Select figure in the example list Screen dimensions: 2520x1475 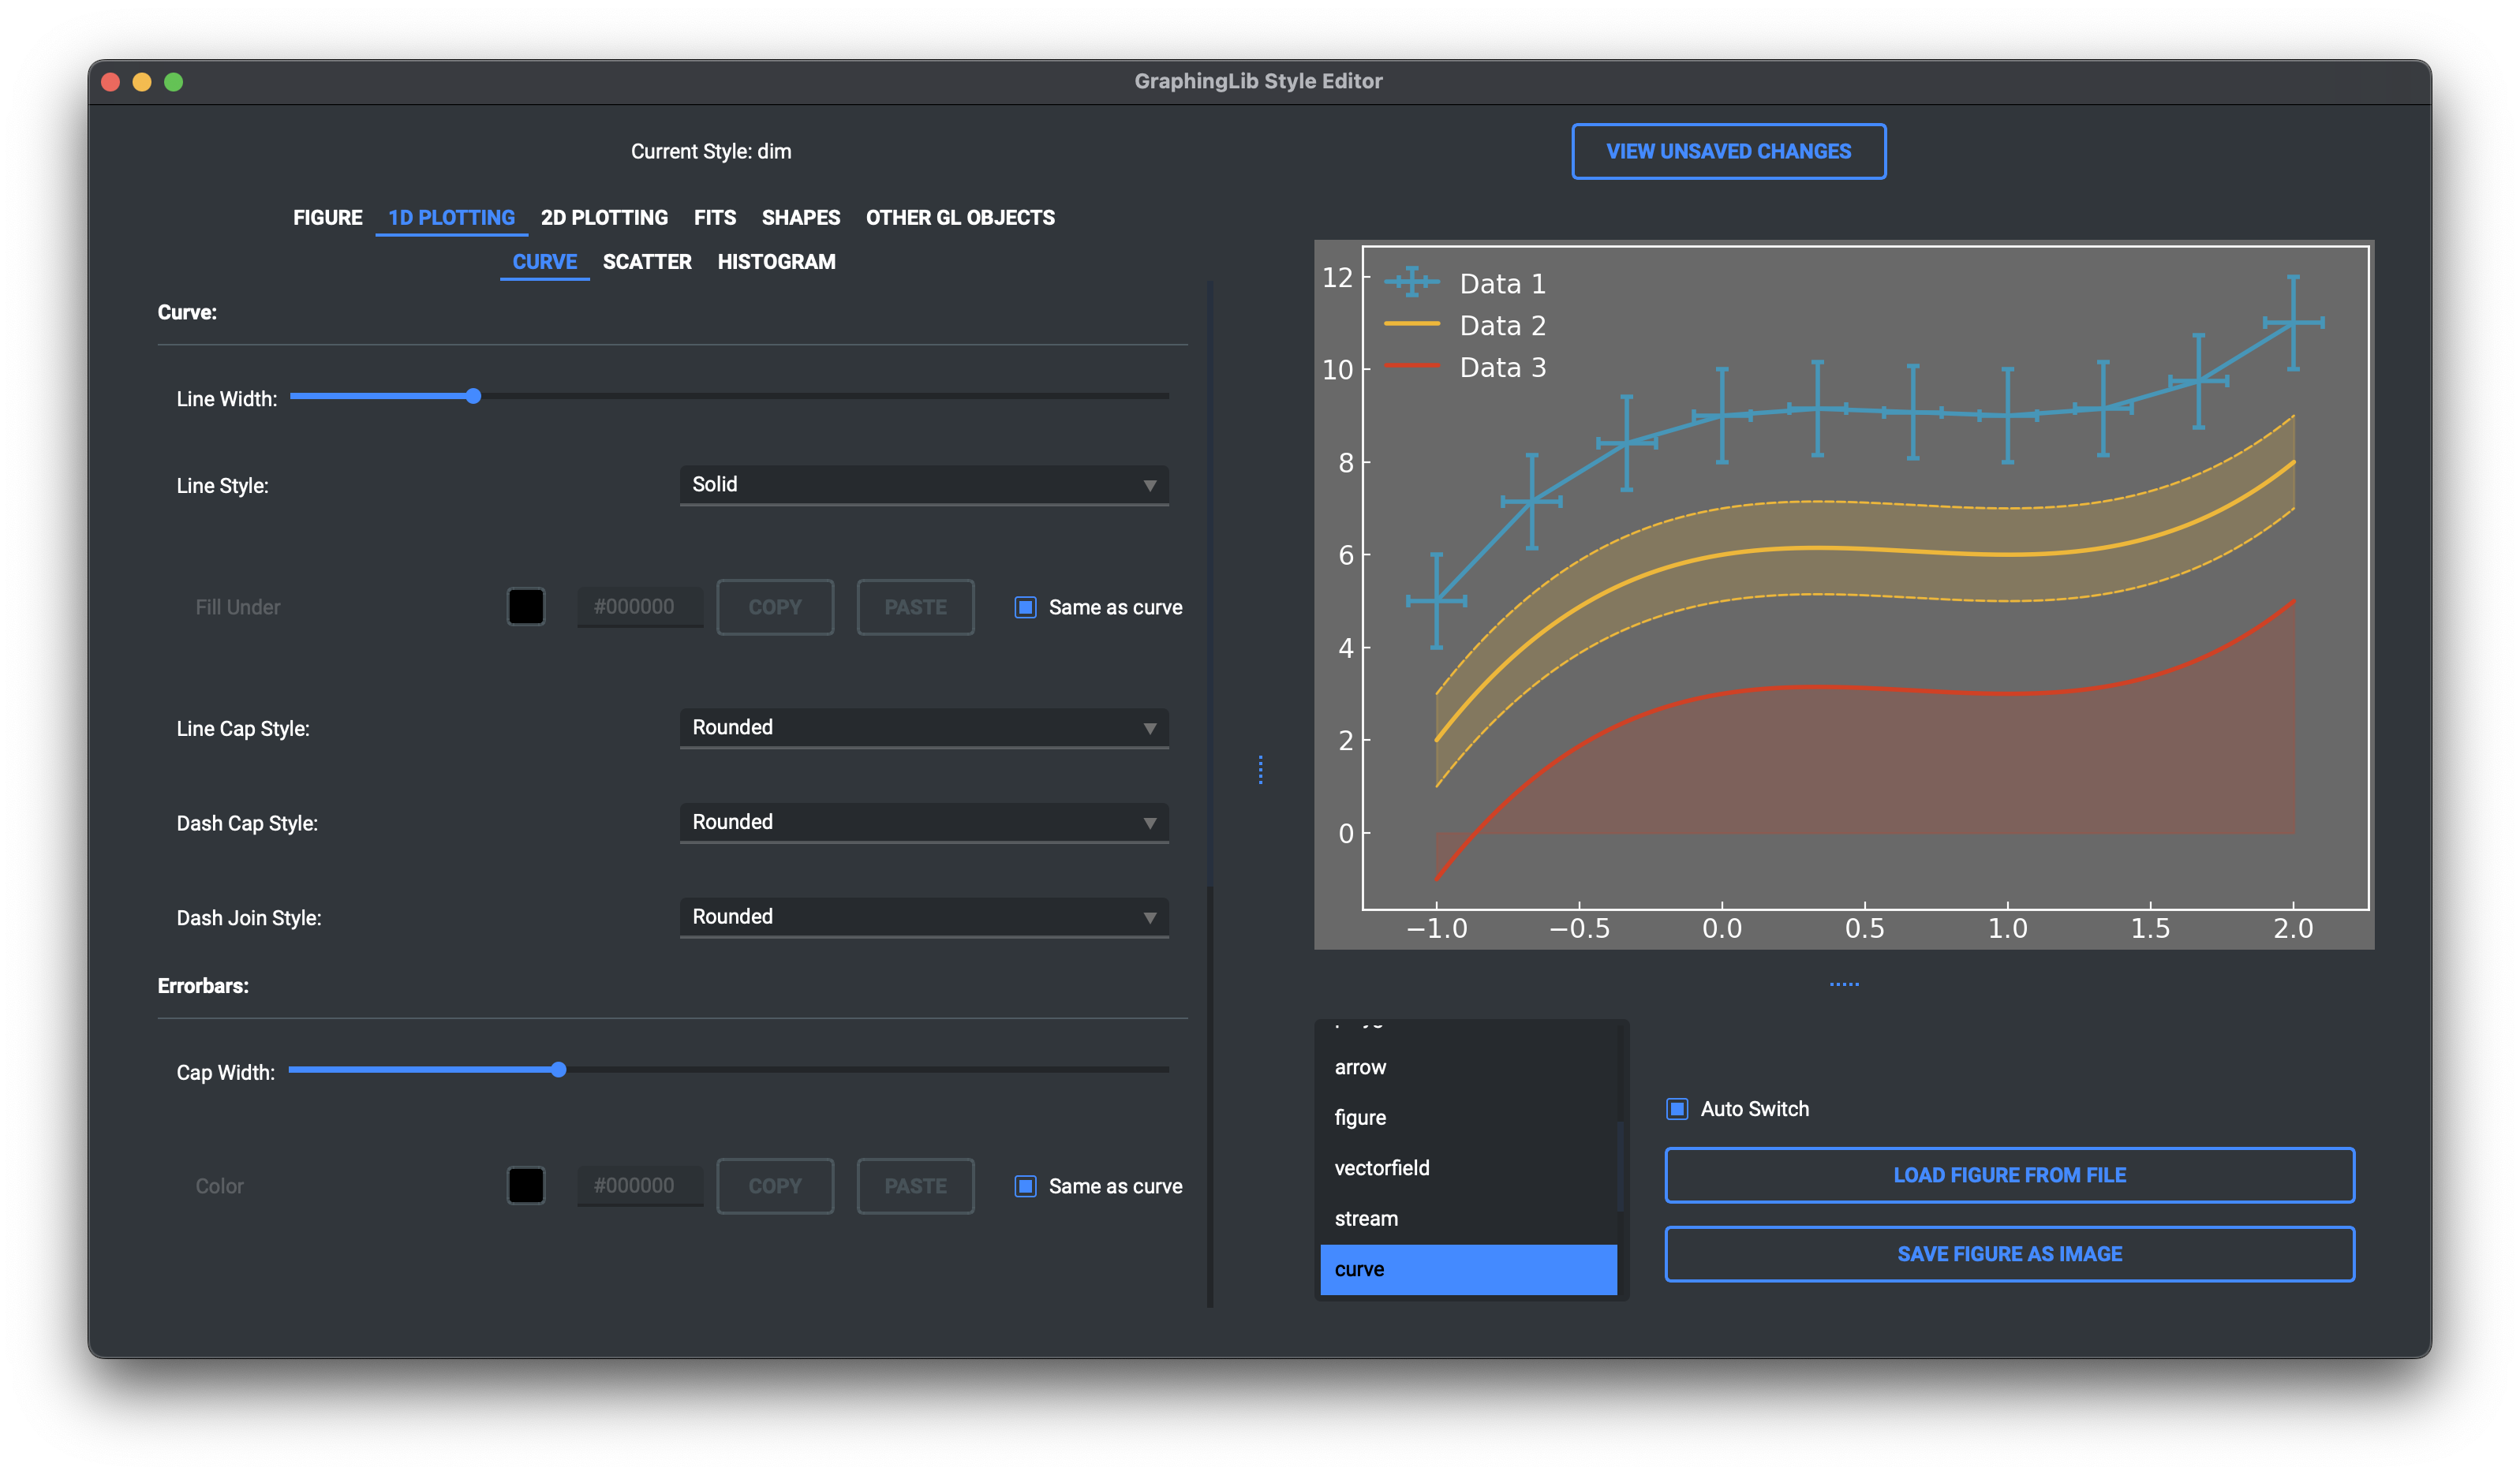point(1468,1117)
